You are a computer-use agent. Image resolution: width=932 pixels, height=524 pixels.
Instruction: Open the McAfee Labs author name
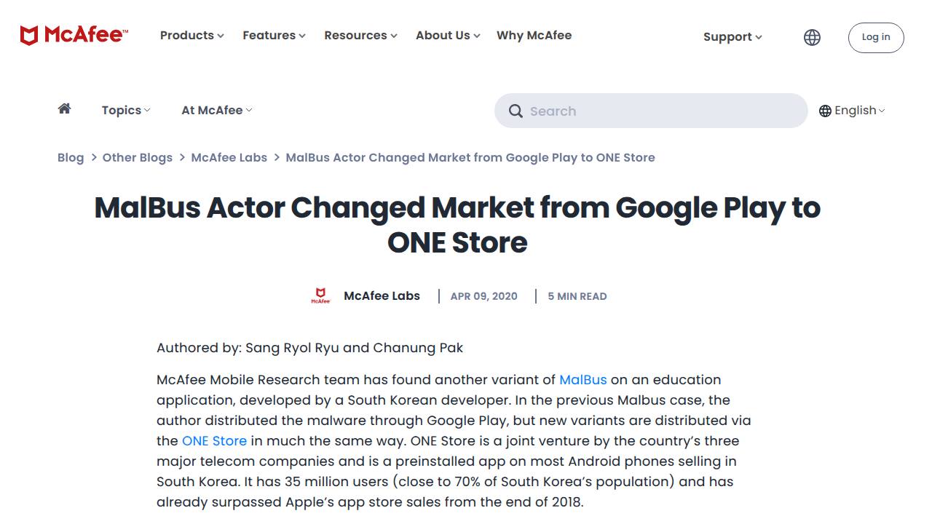pos(382,295)
